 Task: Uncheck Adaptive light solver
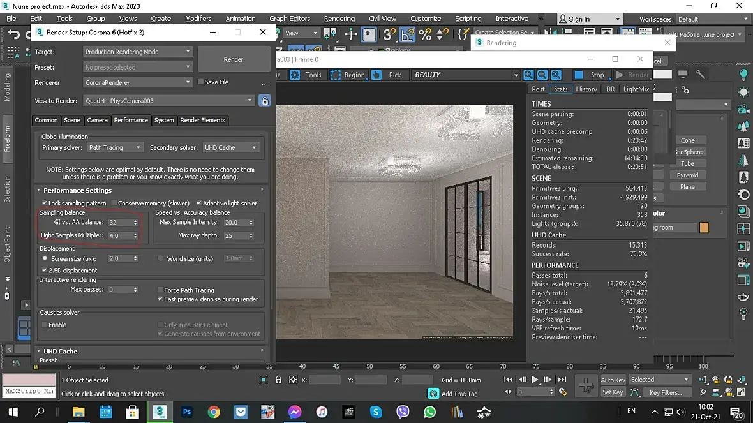pos(199,204)
